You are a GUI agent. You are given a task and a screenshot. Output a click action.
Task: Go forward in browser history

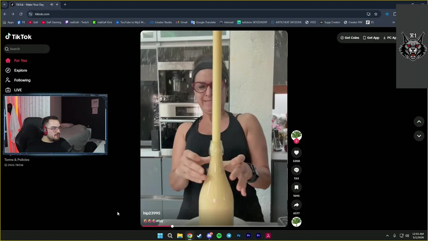tap(13, 14)
